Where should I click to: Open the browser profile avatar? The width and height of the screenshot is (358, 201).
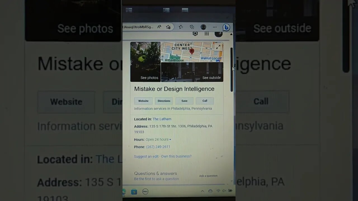[203, 27]
